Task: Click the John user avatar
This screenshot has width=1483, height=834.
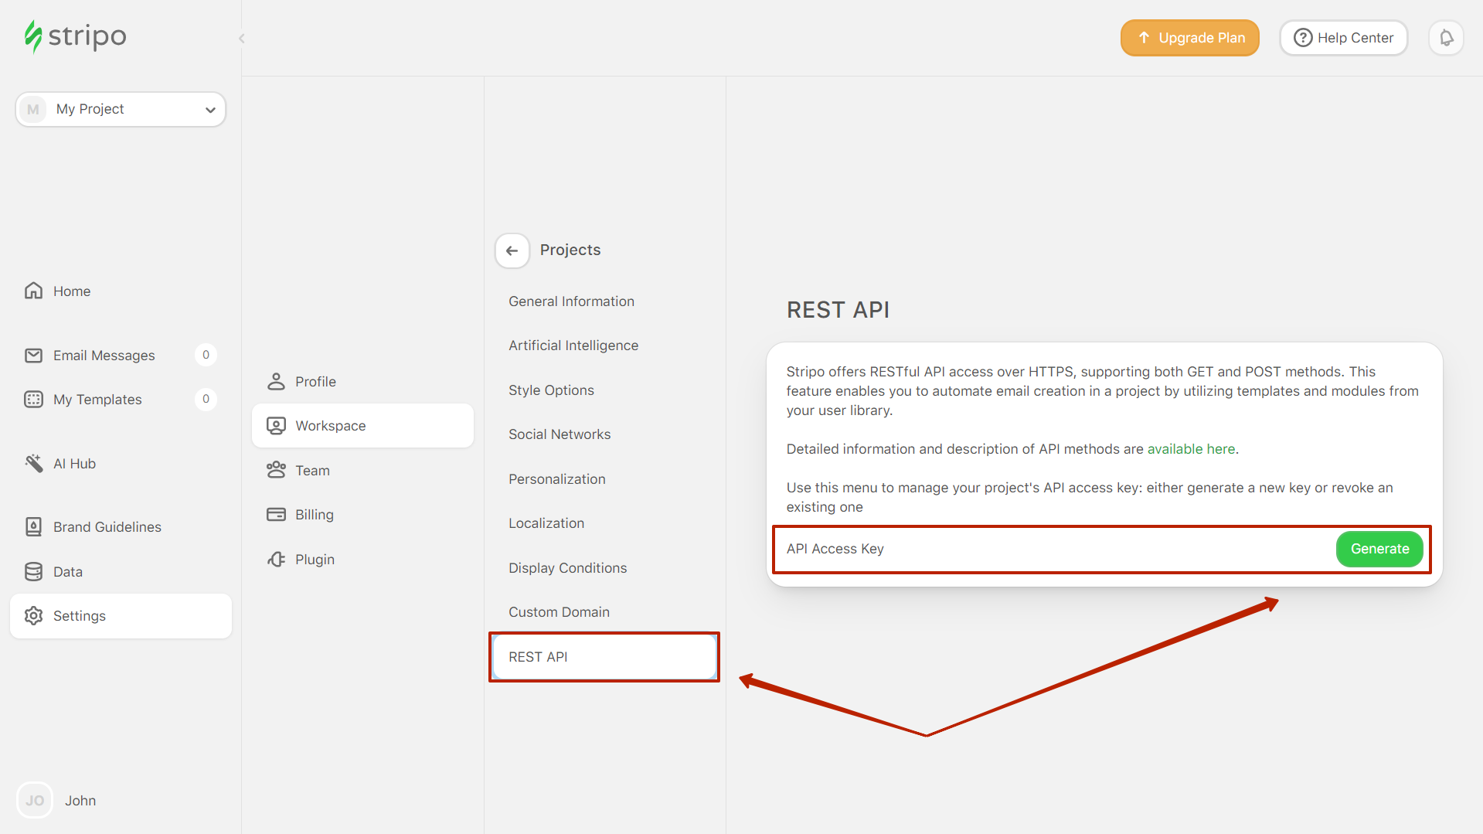Action: pos(35,801)
